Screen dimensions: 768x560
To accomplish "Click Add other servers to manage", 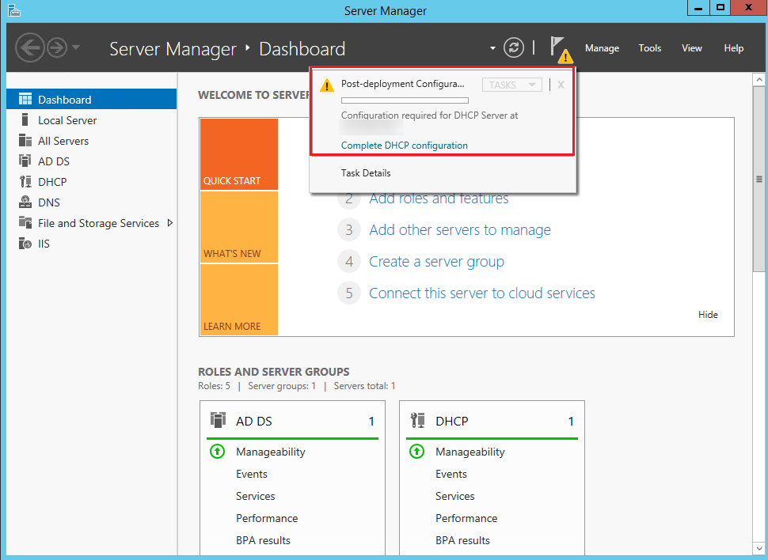I will click(460, 230).
